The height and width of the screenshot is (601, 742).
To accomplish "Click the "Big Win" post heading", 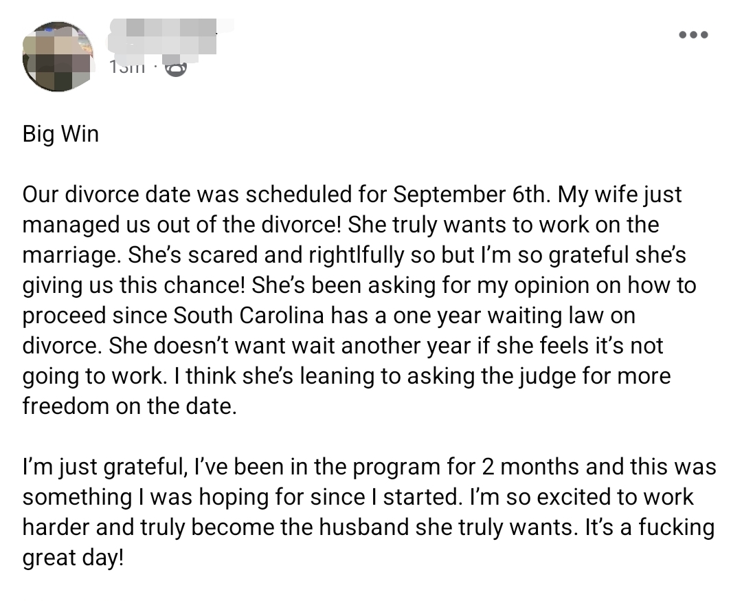I will click(x=60, y=133).
